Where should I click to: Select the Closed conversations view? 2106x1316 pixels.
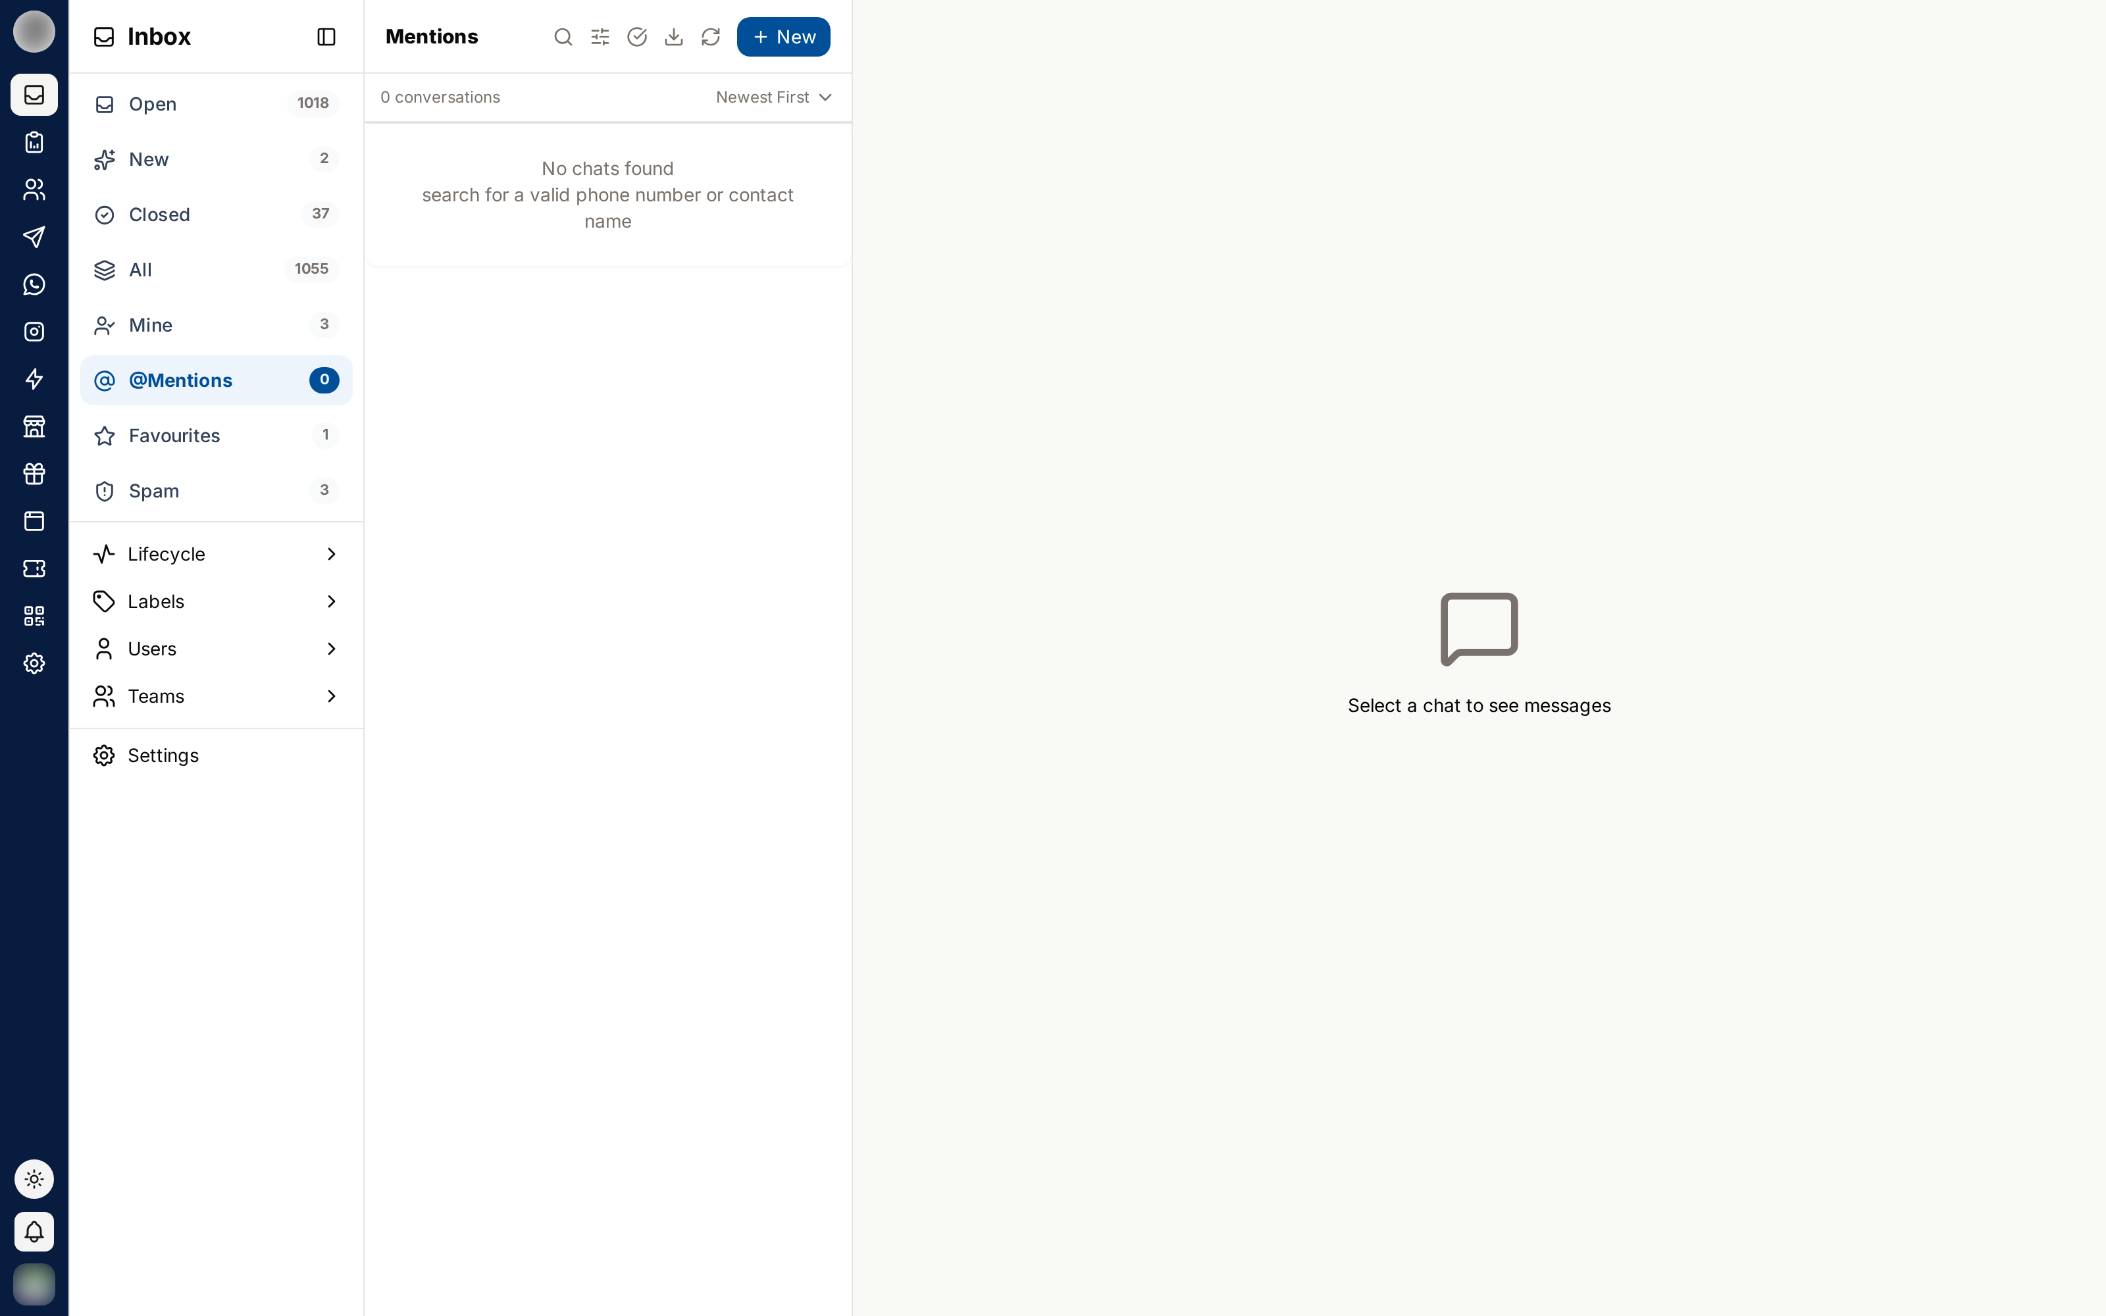pyautogui.click(x=216, y=214)
